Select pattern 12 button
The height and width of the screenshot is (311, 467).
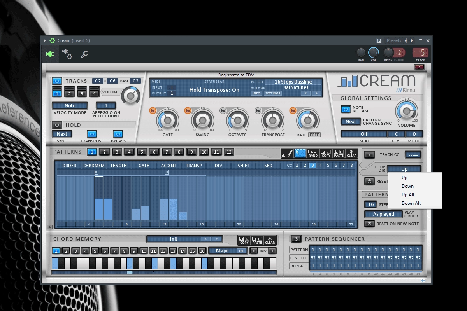[229, 152]
